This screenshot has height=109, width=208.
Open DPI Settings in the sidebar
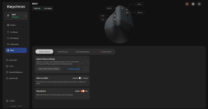(16, 38)
